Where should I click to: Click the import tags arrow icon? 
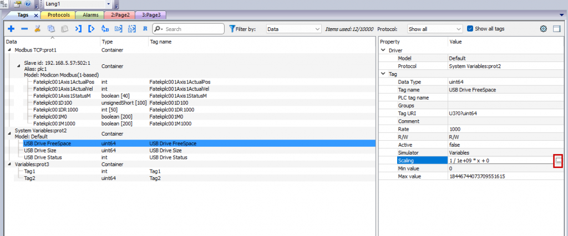(78, 29)
